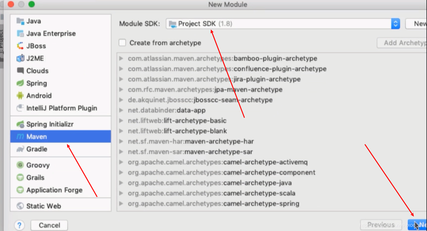Click the Grails icon
Viewport: 427px width, 231px height.
tap(20, 177)
